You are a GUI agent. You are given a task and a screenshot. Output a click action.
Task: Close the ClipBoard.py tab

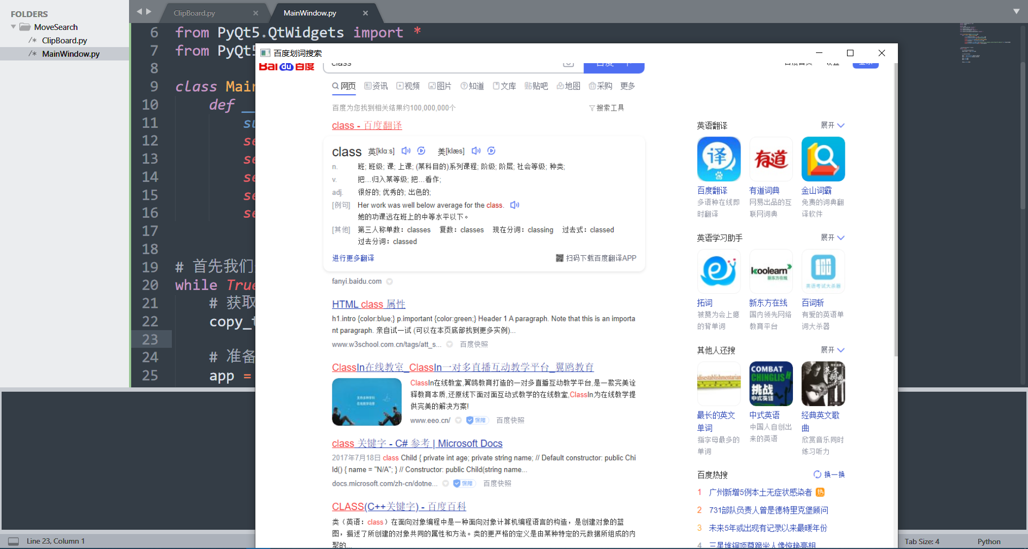(255, 13)
